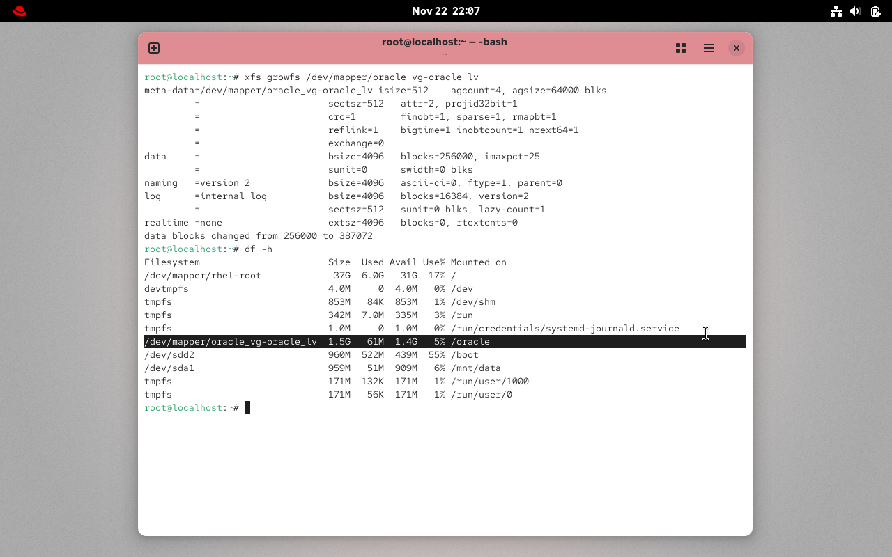Click the text cursor pointer in the terminal
The height and width of the screenshot is (557, 892).
coord(706,334)
